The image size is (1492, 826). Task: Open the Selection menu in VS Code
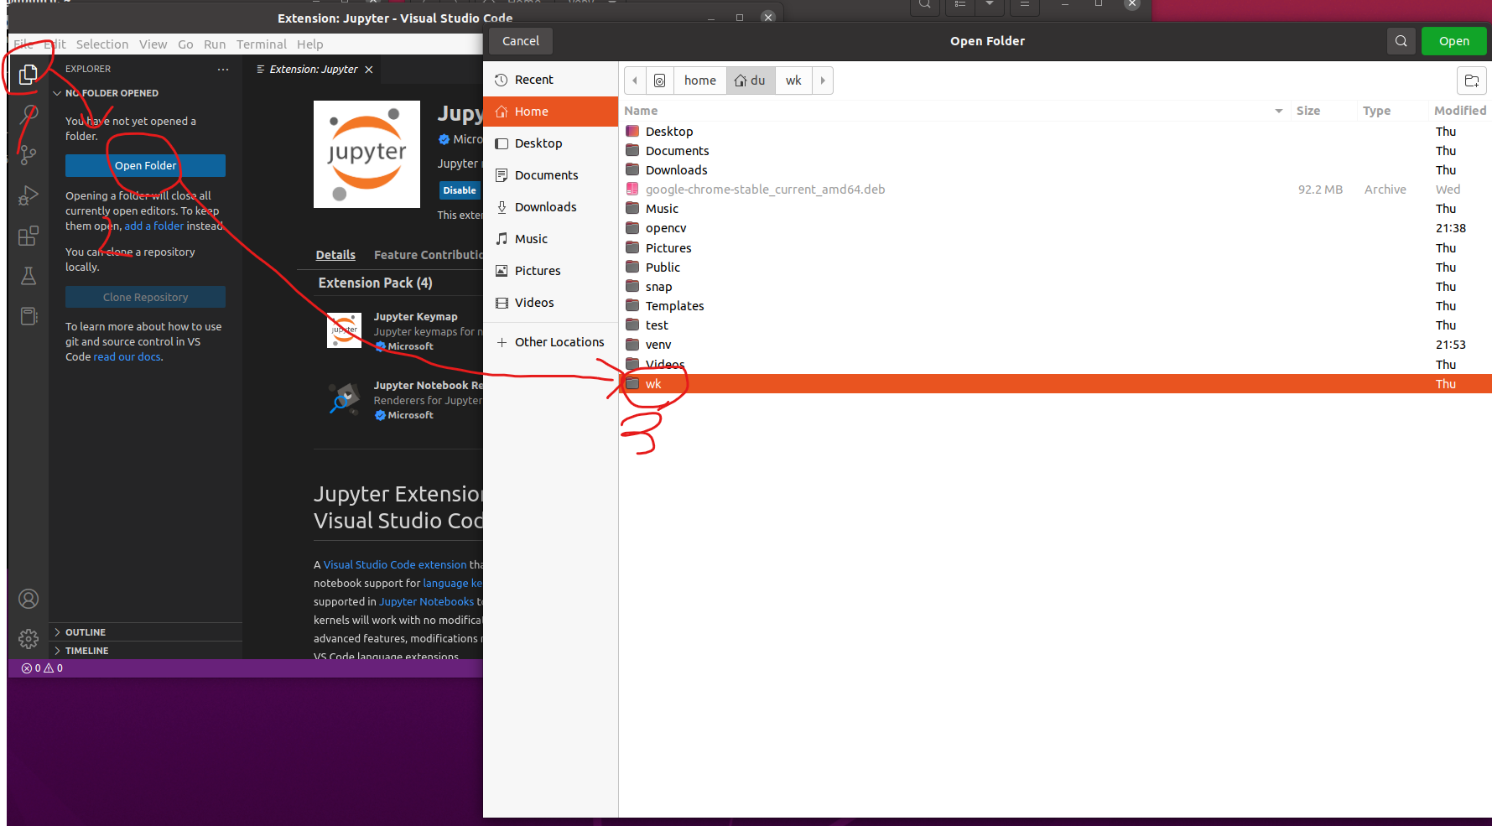tap(102, 44)
